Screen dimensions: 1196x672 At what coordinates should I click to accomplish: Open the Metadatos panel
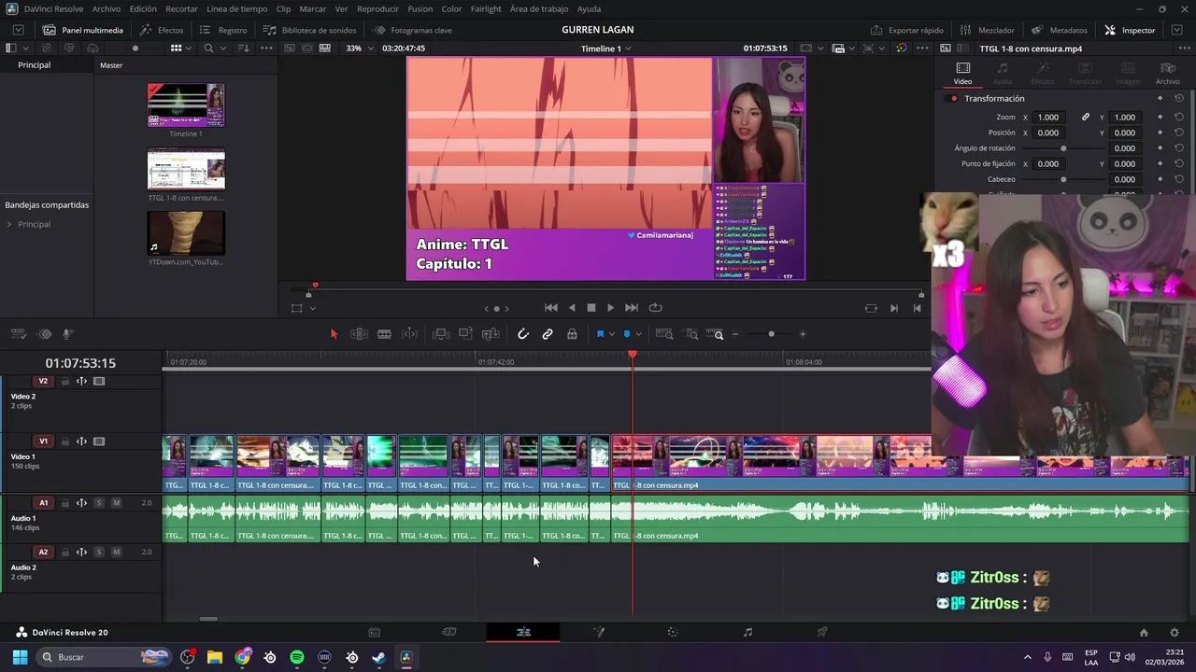tap(1059, 30)
